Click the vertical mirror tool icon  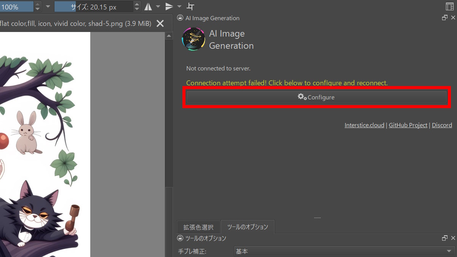pyautogui.click(x=169, y=6)
